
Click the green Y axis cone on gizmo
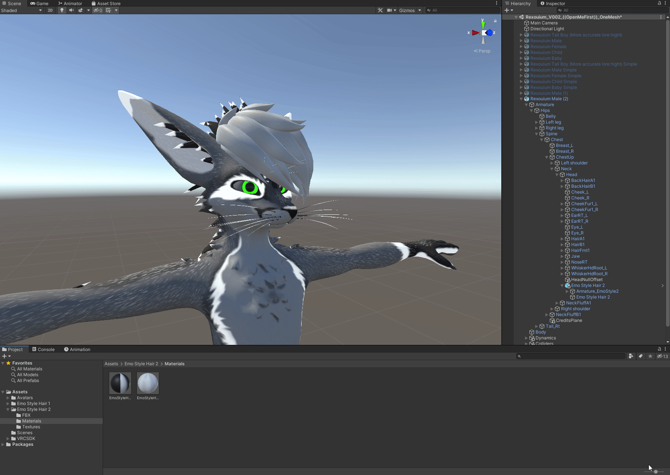483,25
